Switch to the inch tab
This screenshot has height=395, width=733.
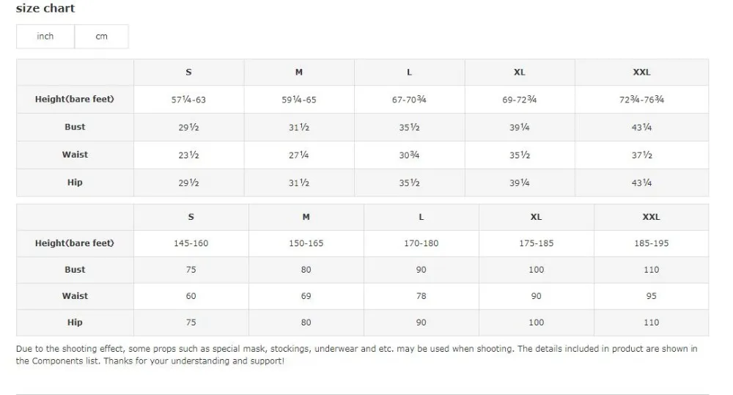point(45,37)
